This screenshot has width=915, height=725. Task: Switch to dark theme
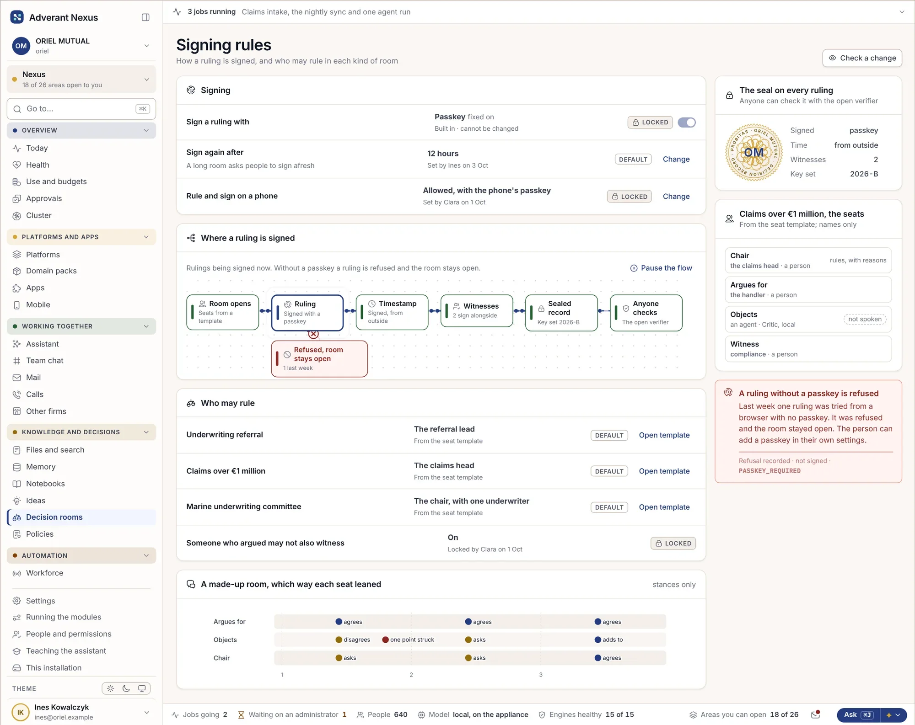point(126,688)
